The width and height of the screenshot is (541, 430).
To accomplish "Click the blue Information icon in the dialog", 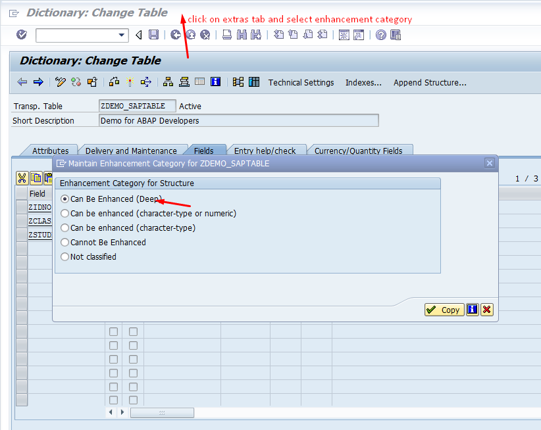I will tap(472, 309).
